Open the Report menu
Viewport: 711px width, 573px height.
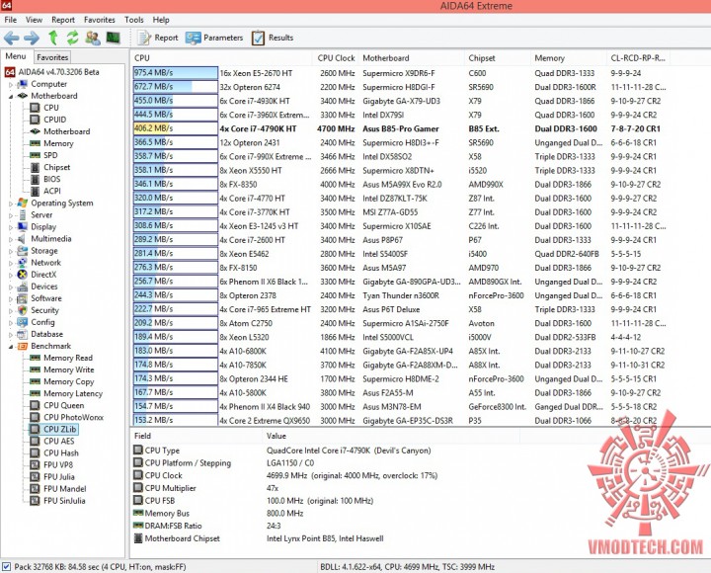(63, 20)
